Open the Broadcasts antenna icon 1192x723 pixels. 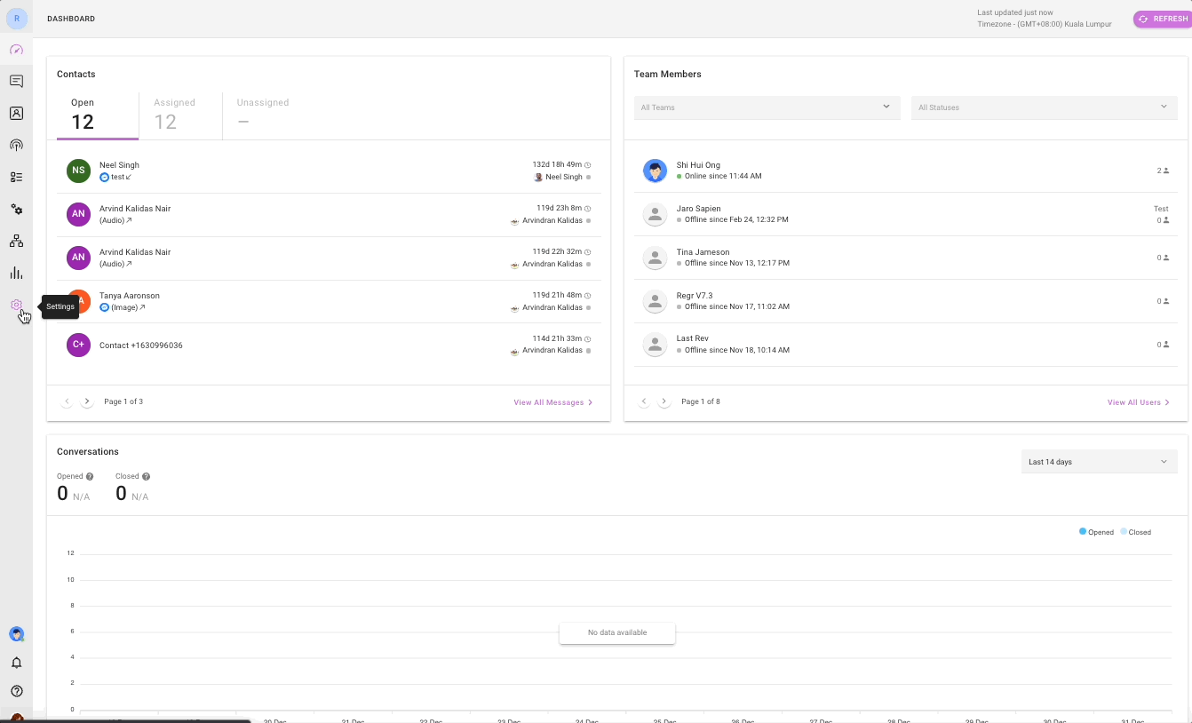16,146
